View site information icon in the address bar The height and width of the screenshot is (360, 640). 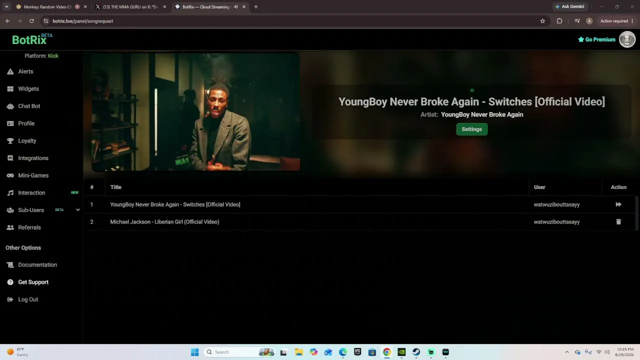46,21
